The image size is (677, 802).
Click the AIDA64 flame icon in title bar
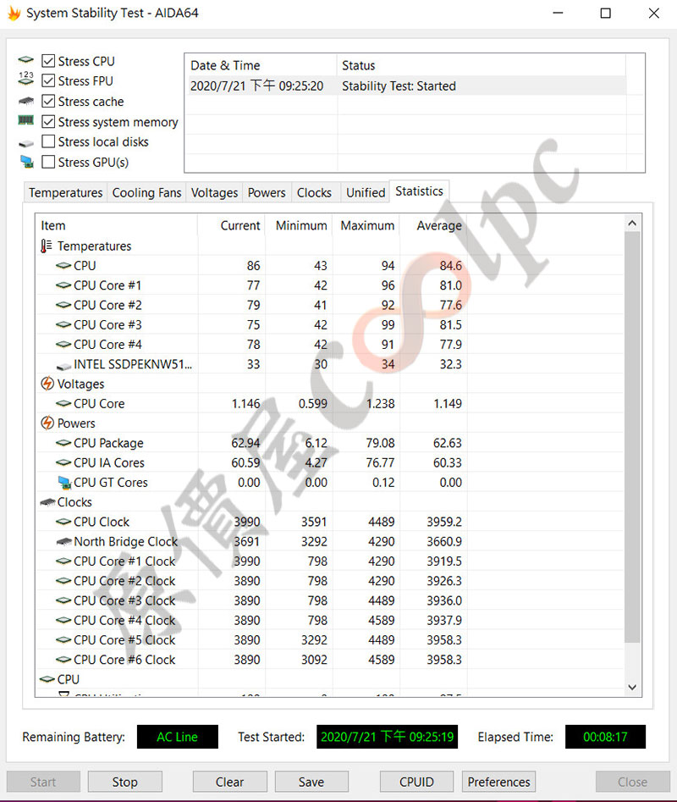pos(14,14)
